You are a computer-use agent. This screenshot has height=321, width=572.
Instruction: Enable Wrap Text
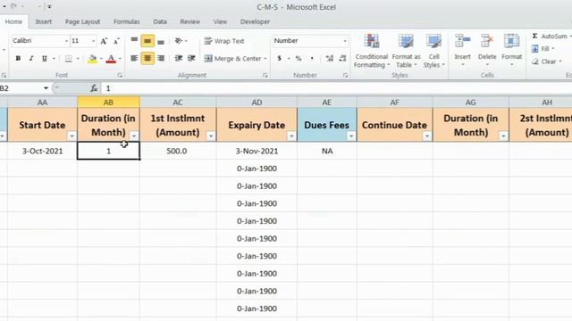tap(224, 41)
